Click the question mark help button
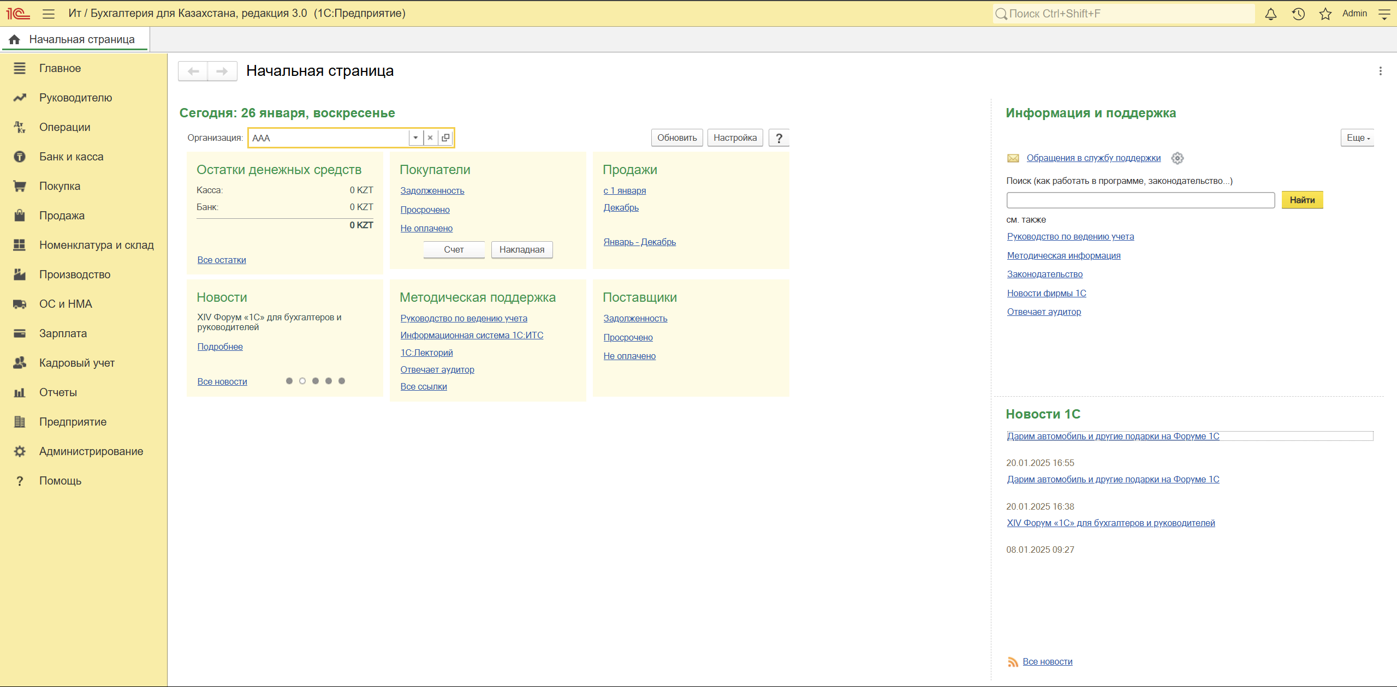The height and width of the screenshot is (687, 1397). click(x=779, y=138)
